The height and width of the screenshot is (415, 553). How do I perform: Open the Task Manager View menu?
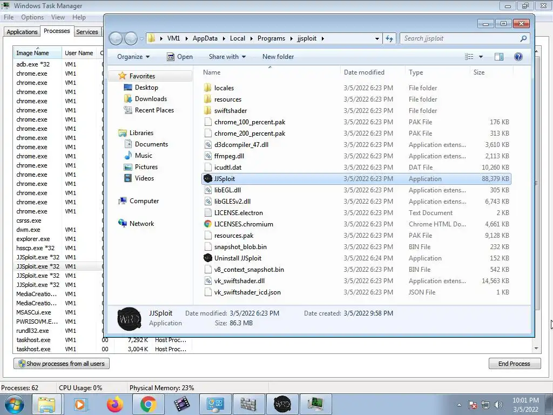58,17
